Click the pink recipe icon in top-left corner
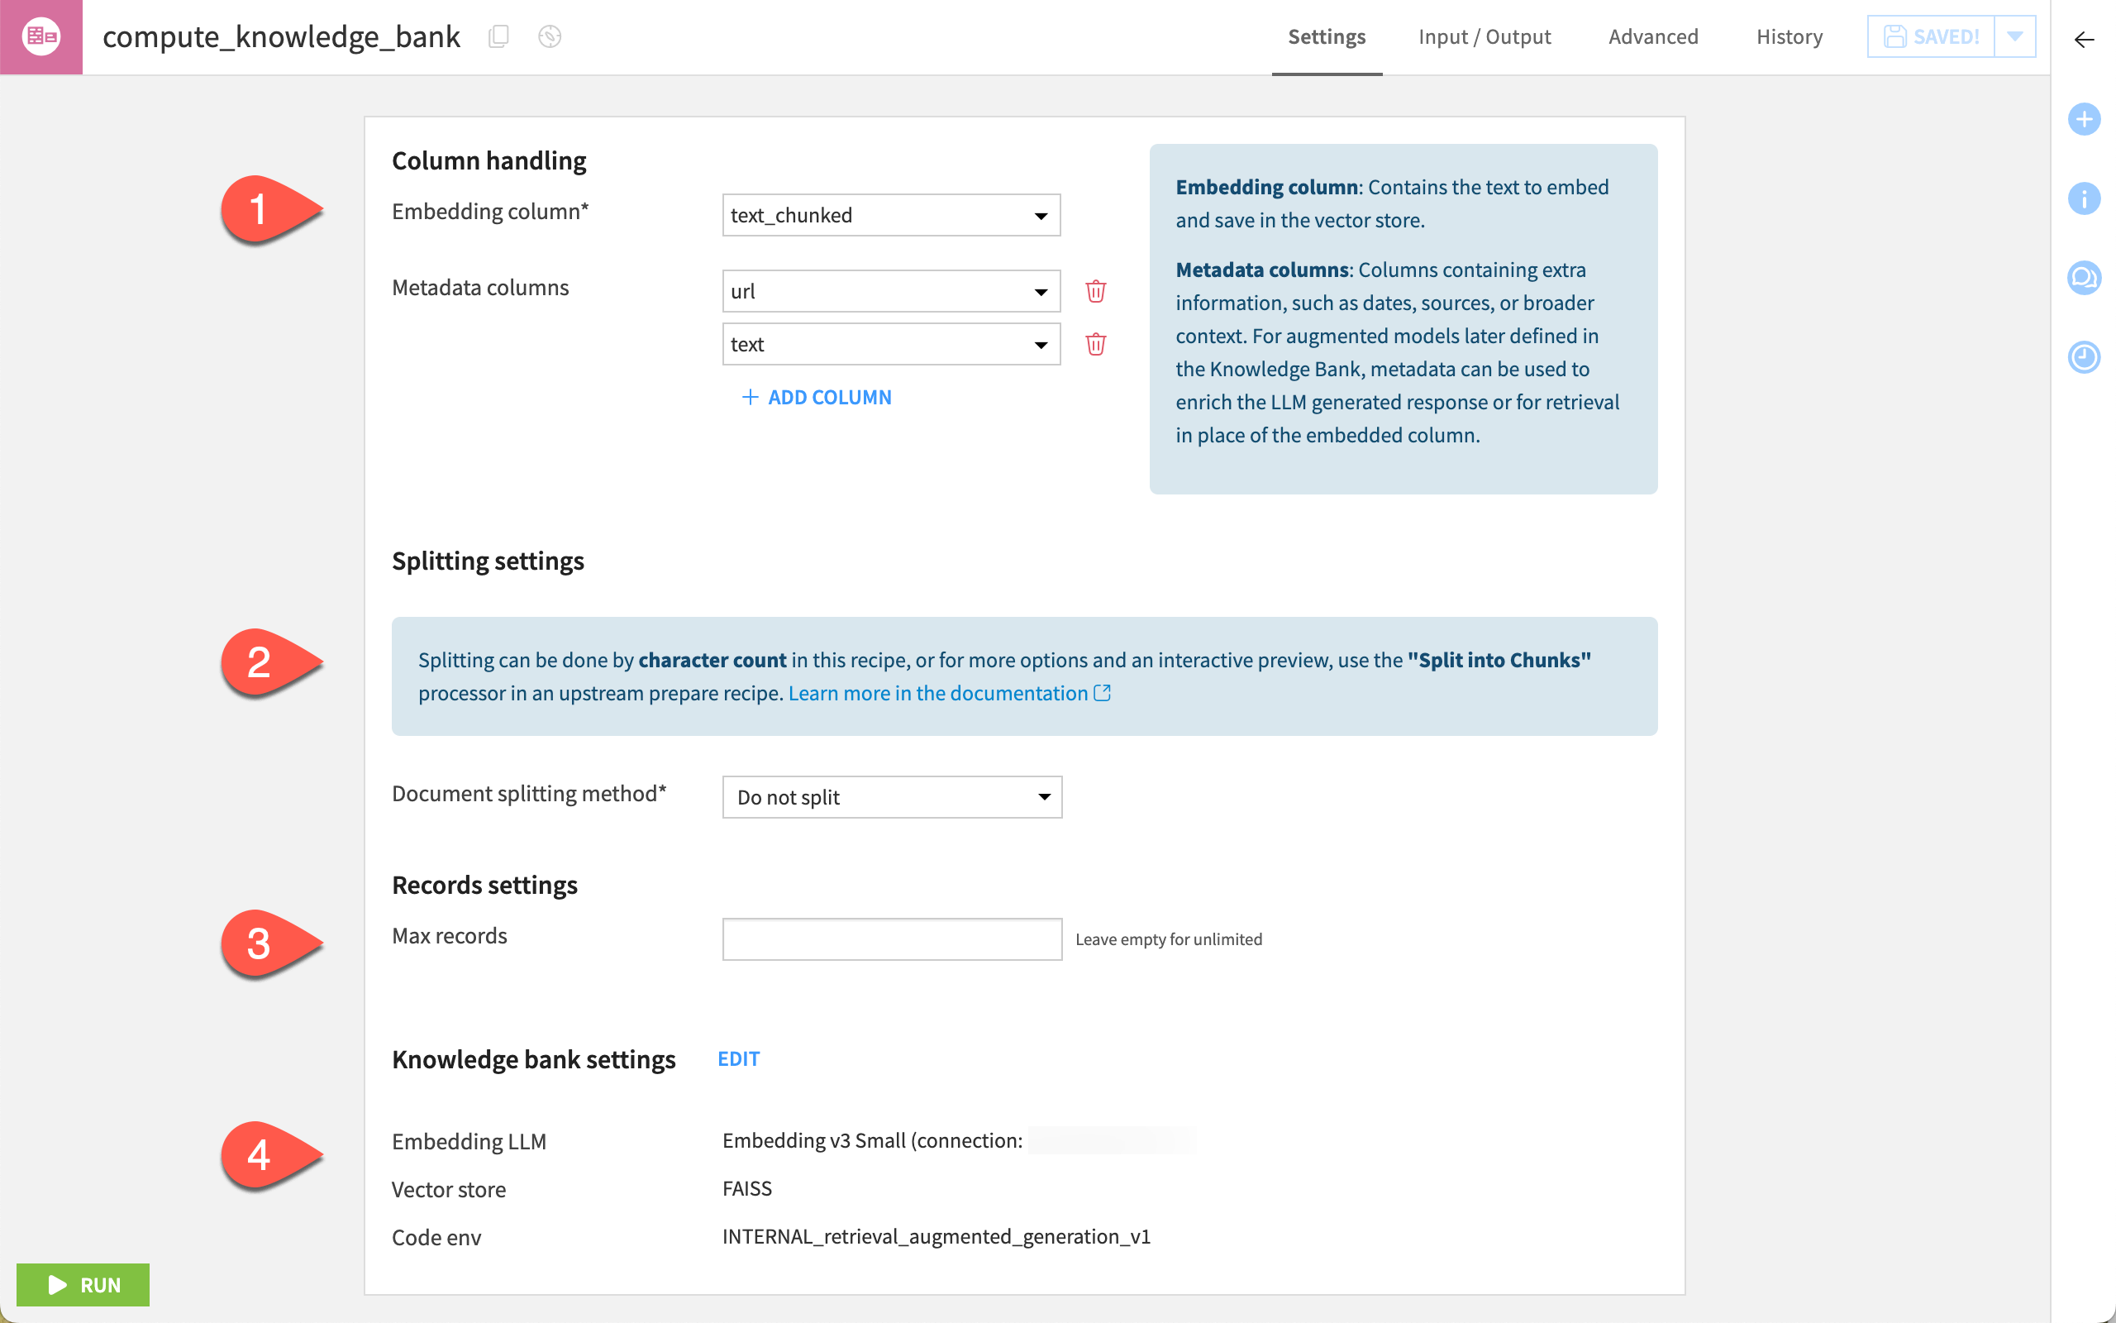 pyautogui.click(x=41, y=36)
